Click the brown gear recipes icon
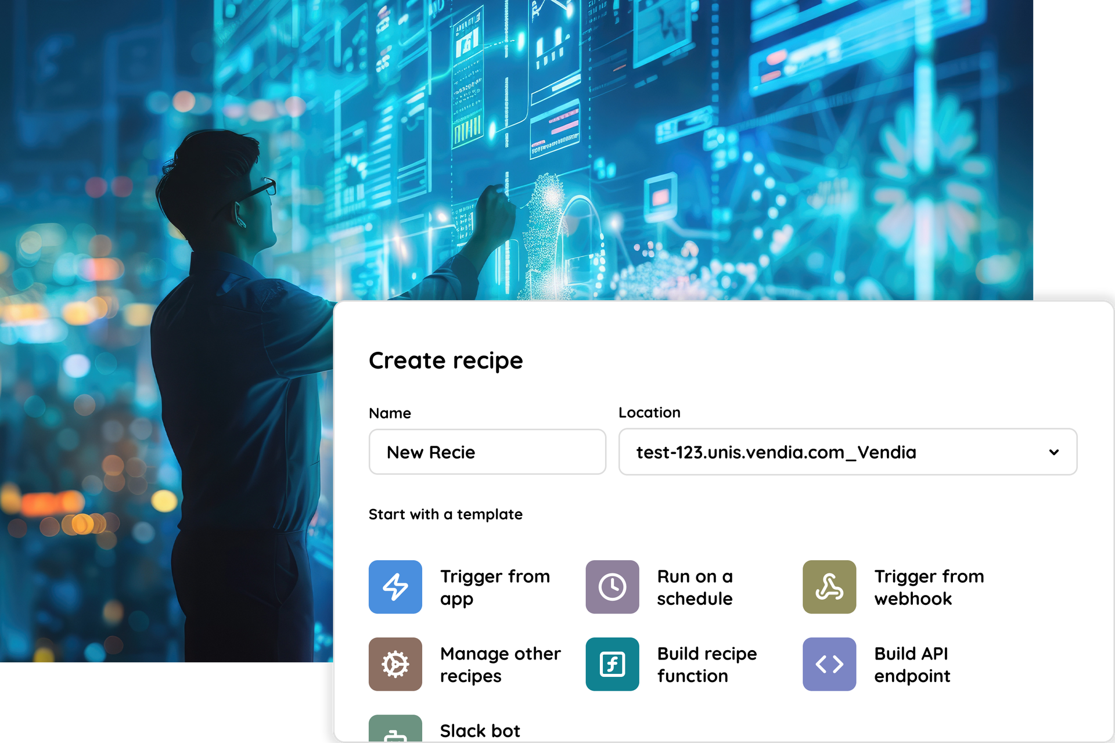This screenshot has width=1115, height=743. coord(395,663)
